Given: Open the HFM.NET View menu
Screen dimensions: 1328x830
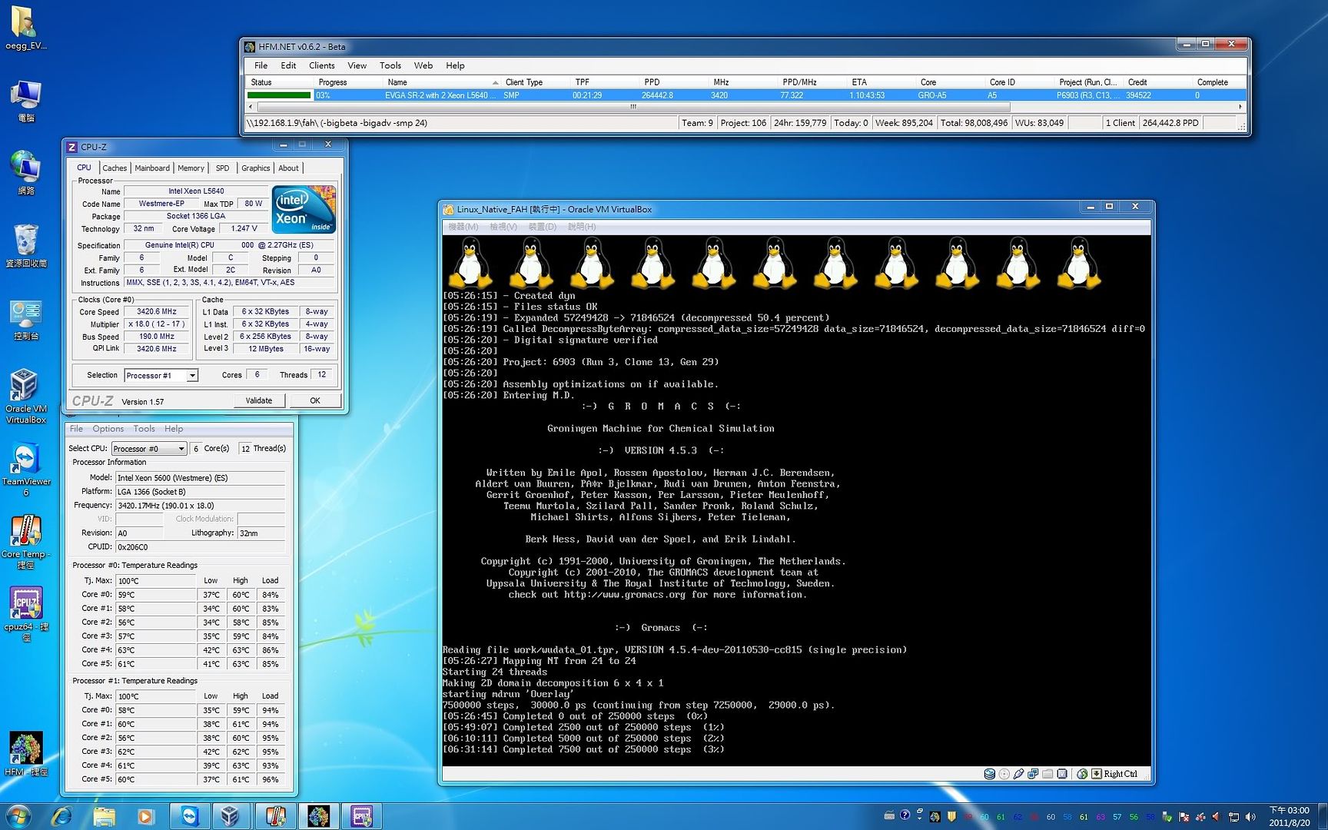Looking at the screenshot, I should pos(357,65).
